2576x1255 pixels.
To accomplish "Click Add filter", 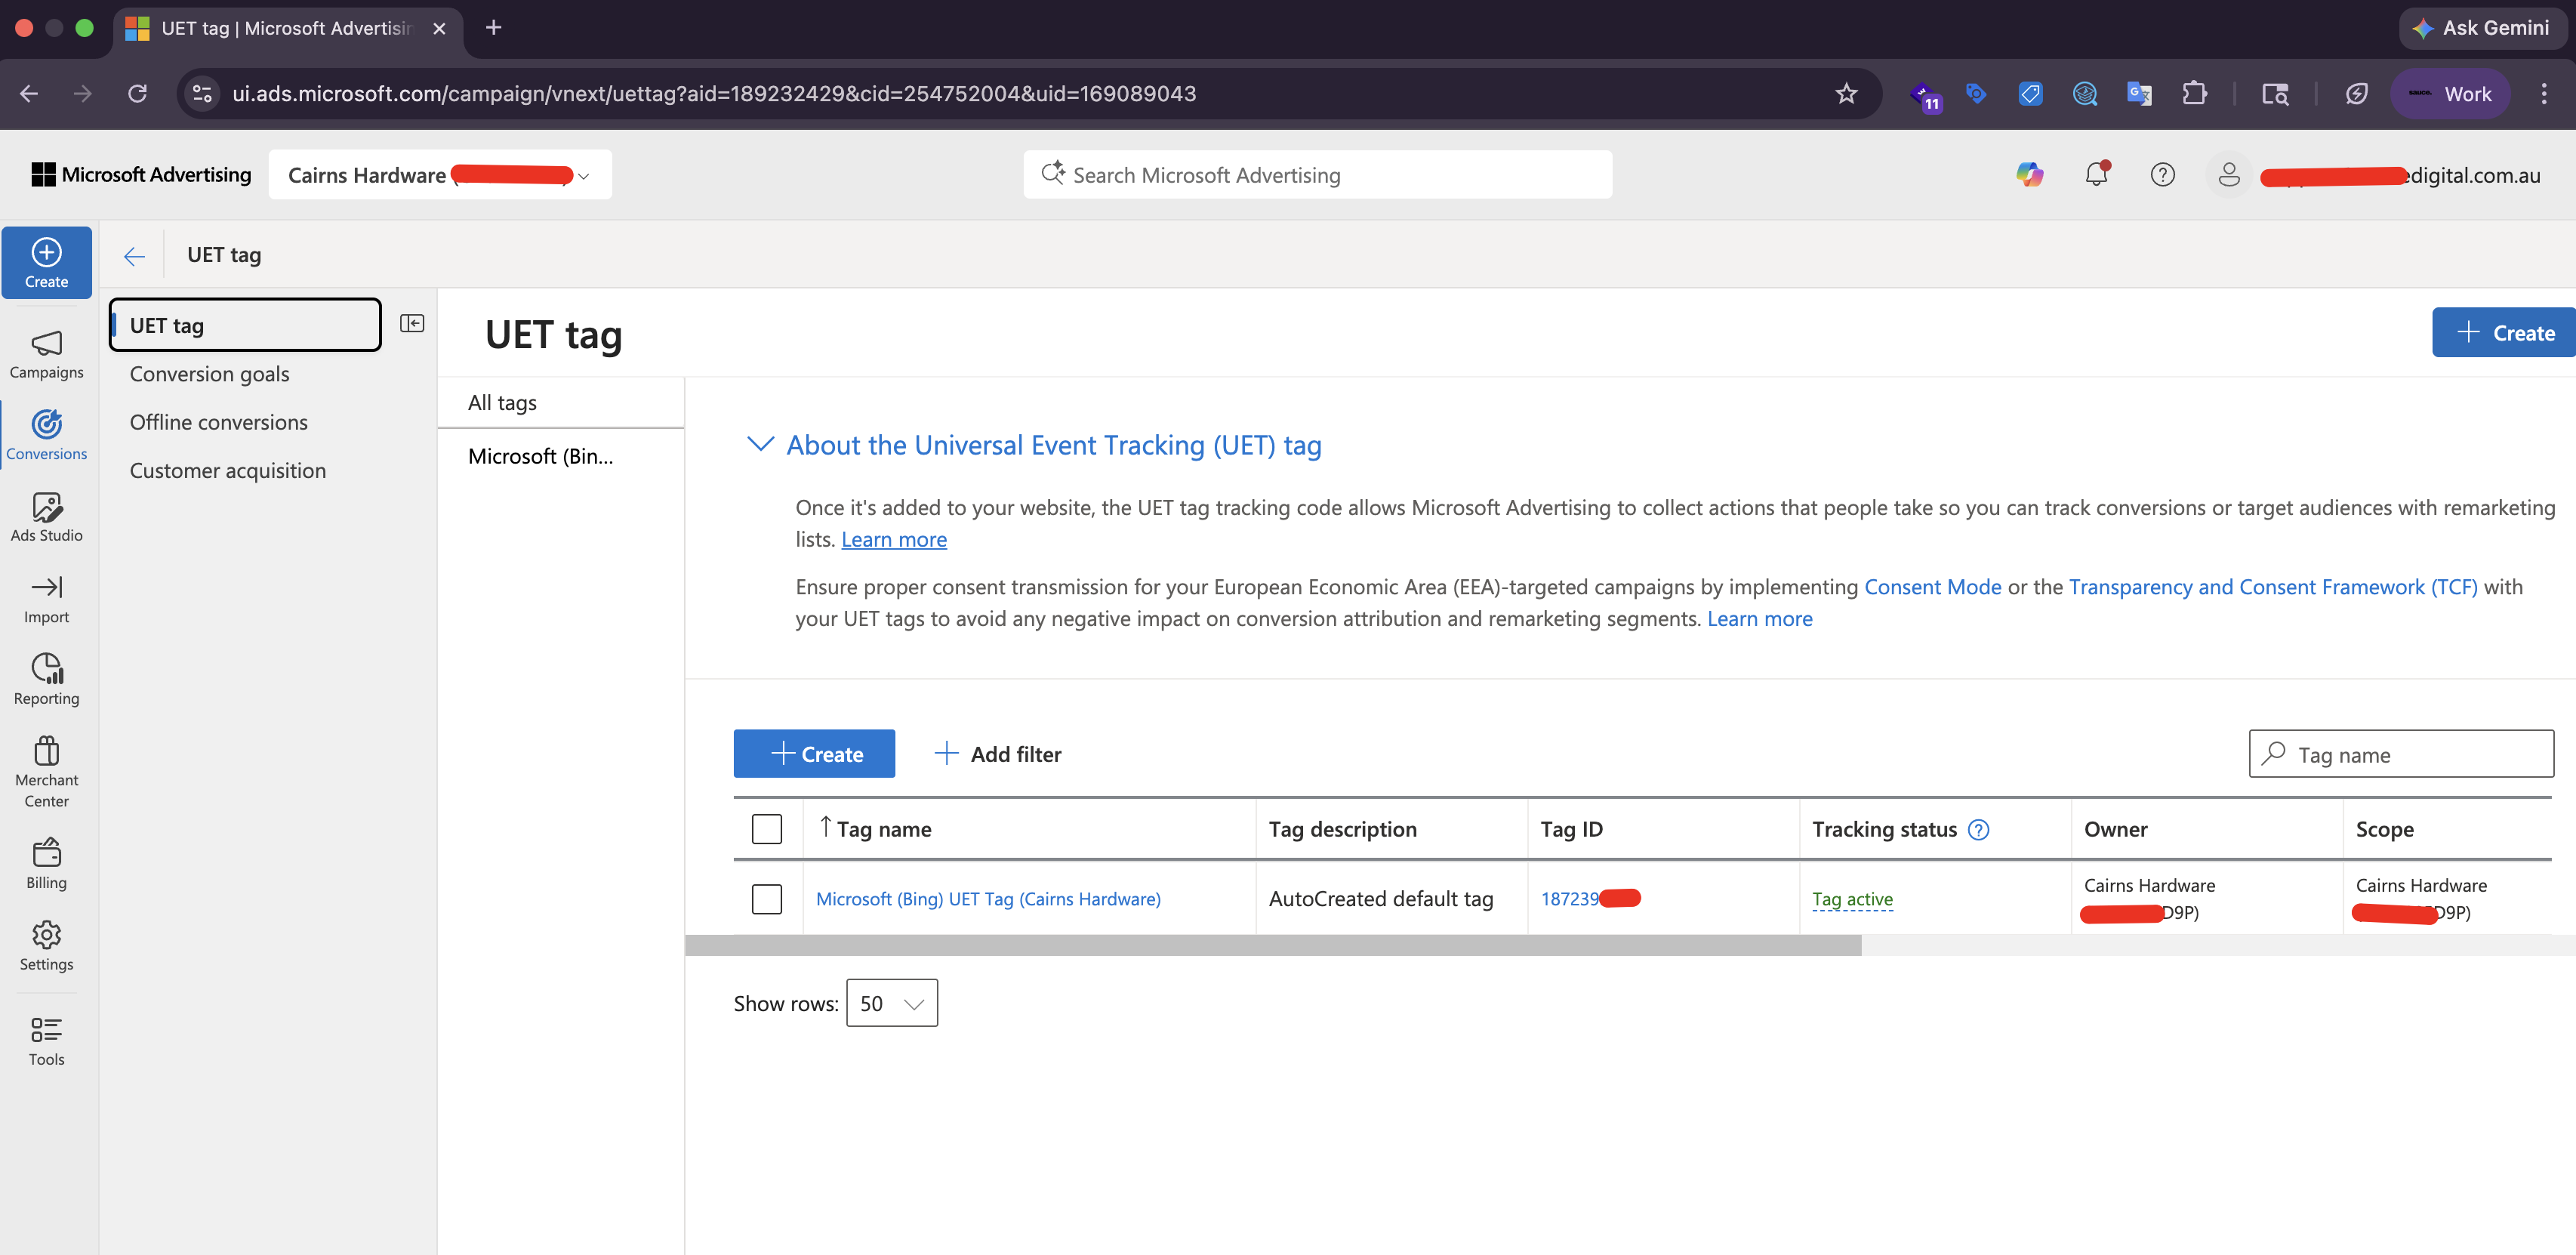I will click(997, 754).
